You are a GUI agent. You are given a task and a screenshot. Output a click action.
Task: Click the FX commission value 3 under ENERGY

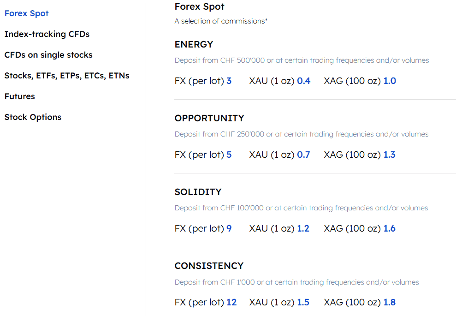tap(229, 80)
